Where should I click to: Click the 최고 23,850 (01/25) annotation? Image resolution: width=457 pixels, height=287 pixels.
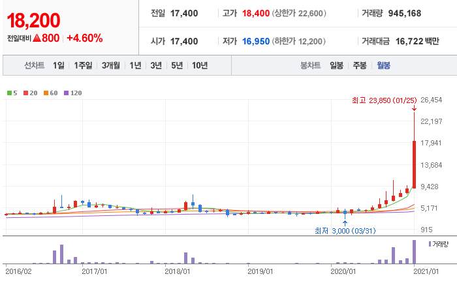(x=384, y=100)
